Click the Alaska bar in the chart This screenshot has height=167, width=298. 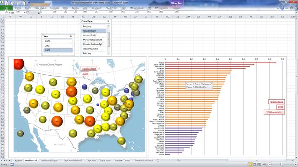coord(221,63)
